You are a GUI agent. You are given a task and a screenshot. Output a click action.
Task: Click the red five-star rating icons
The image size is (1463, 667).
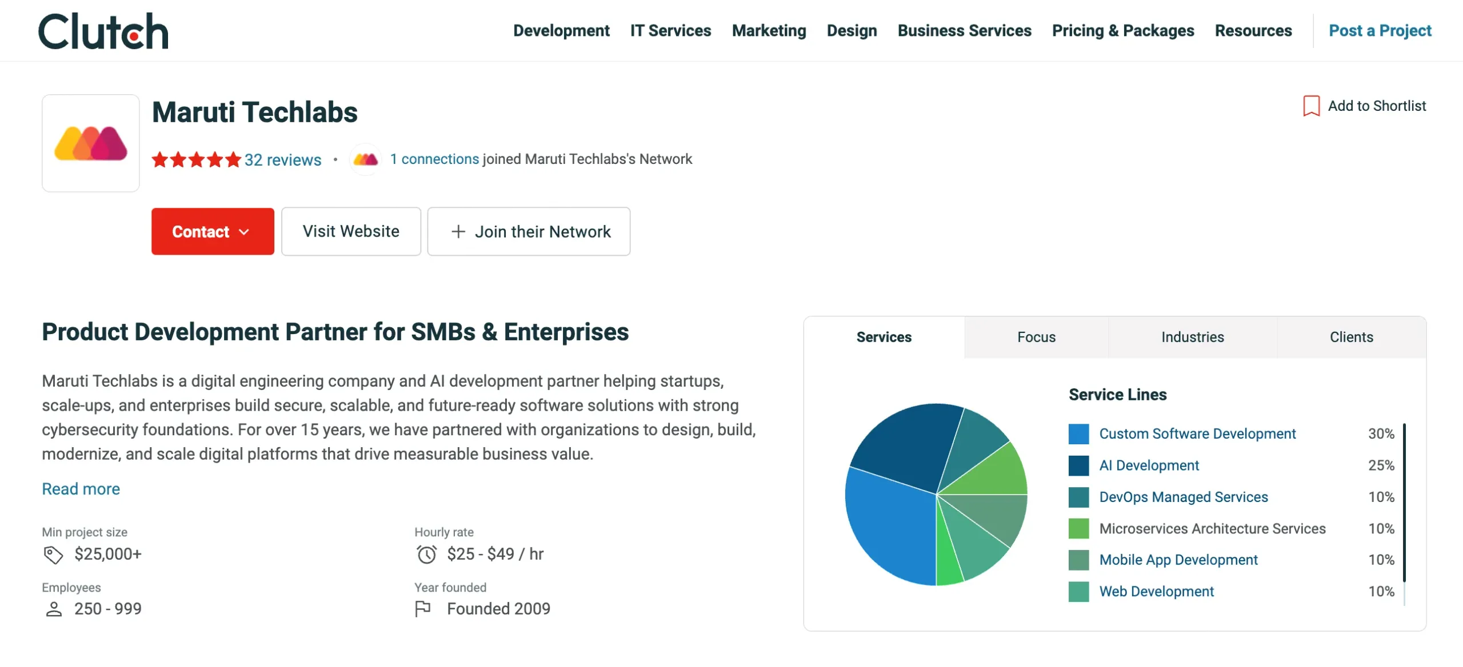tap(197, 160)
